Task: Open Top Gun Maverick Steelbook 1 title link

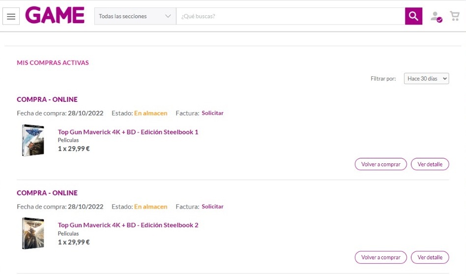Action: (128, 132)
